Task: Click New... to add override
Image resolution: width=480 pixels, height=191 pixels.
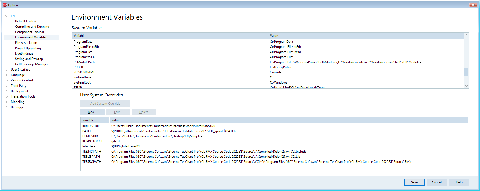Action: click(x=92, y=112)
